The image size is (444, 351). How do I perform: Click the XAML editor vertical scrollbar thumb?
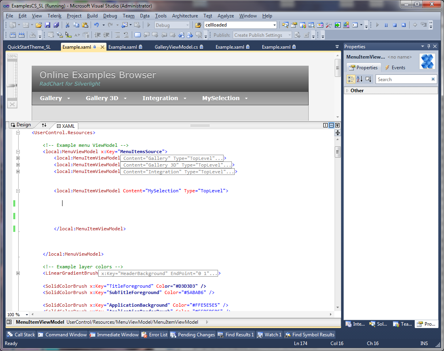point(337,152)
